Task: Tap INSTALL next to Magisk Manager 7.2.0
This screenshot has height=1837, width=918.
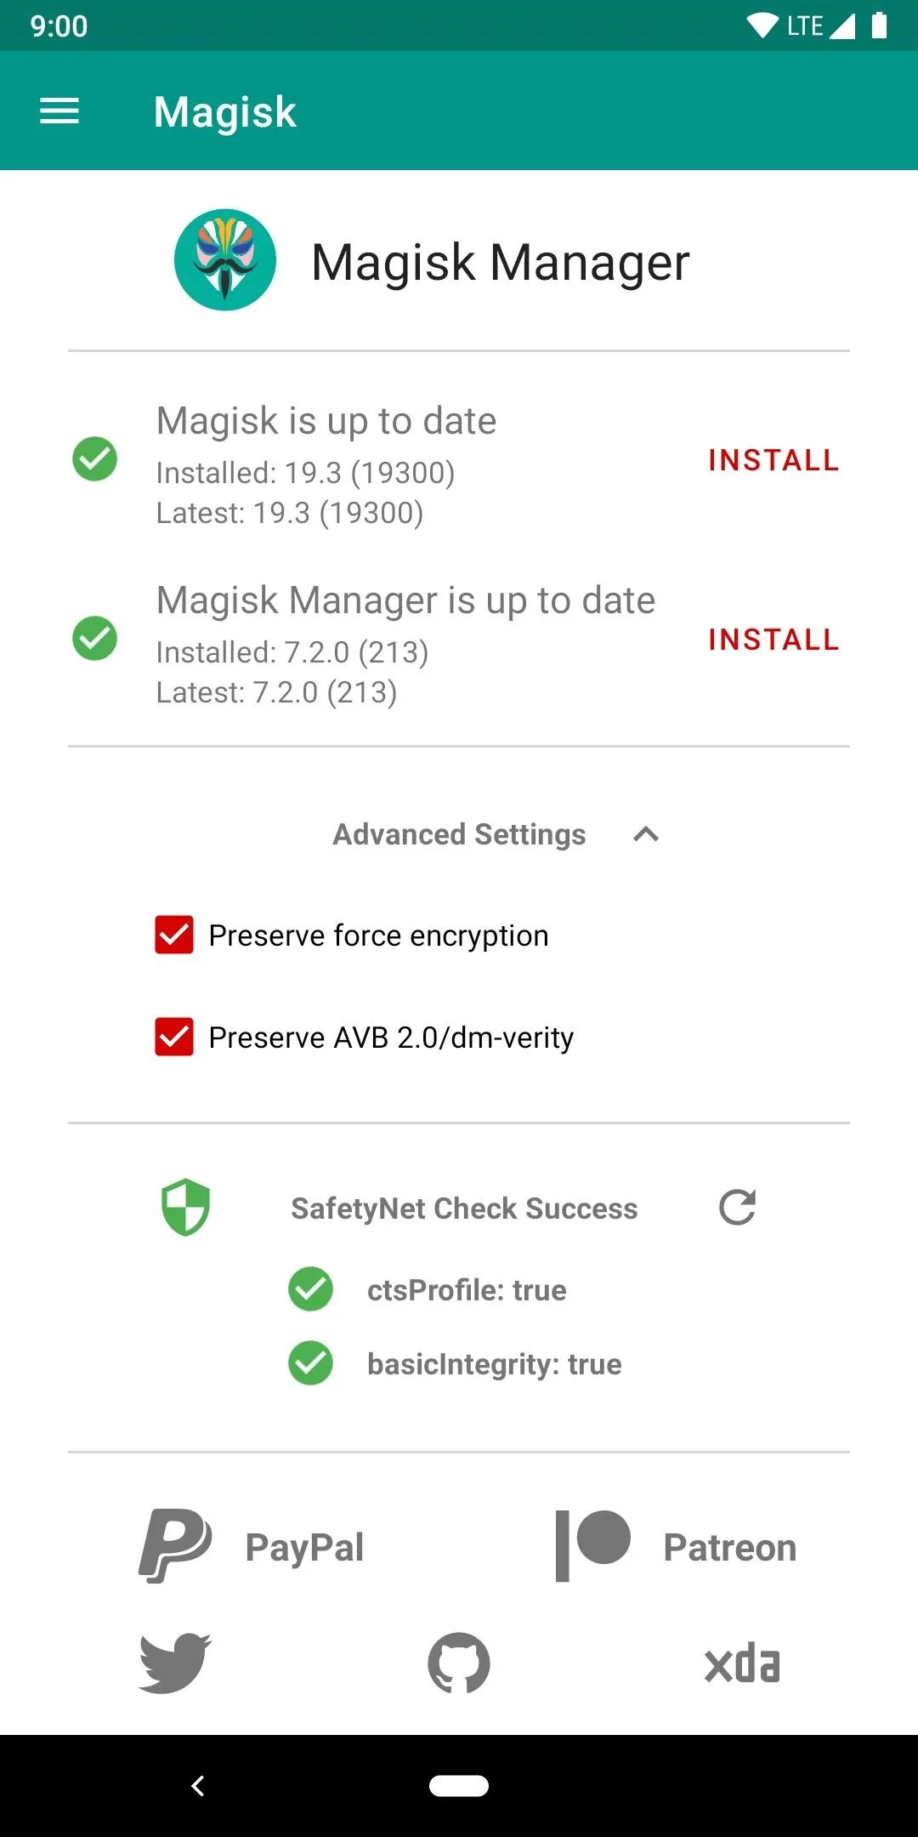Action: (773, 640)
